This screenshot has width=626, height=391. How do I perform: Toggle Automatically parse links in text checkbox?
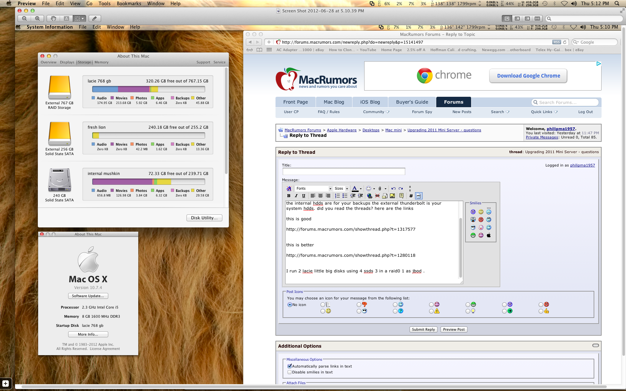click(290, 366)
